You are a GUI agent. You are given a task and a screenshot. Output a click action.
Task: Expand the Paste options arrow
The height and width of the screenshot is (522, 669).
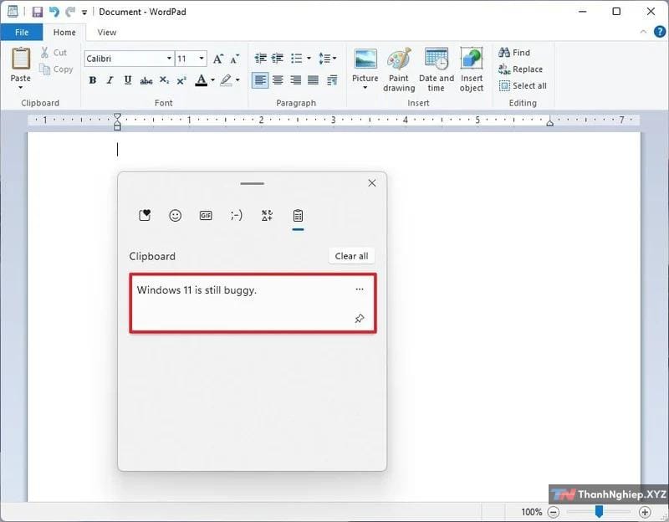click(x=20, y=88)
